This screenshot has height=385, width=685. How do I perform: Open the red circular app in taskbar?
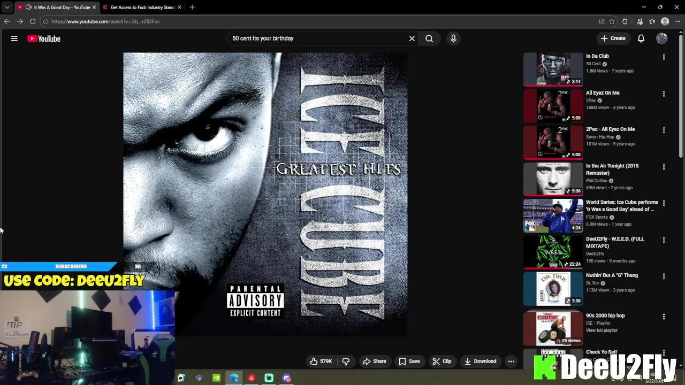coord(252,378)
